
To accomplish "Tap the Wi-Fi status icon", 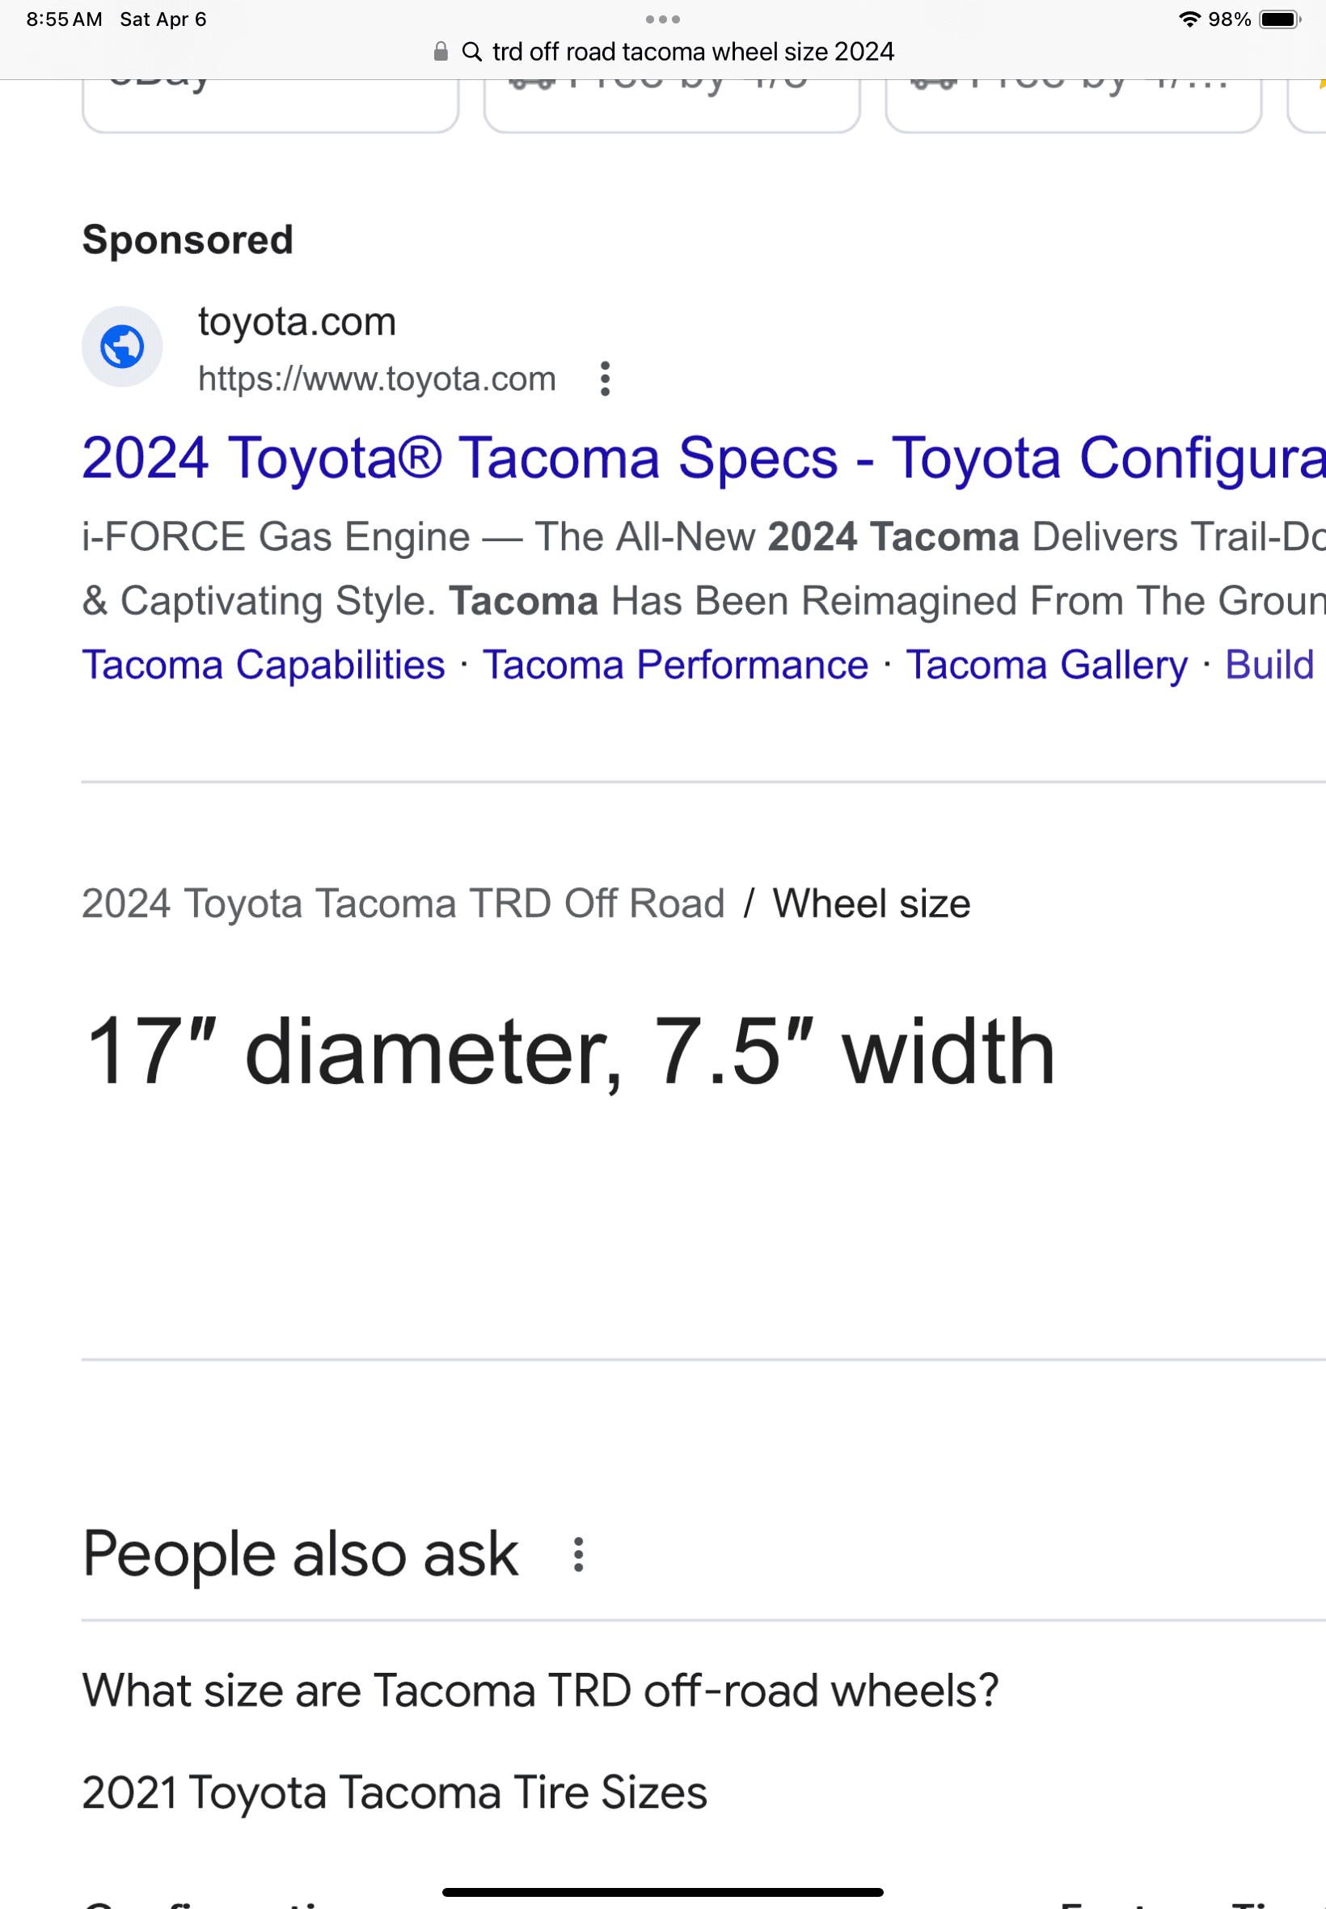I will coord(1189,19).
